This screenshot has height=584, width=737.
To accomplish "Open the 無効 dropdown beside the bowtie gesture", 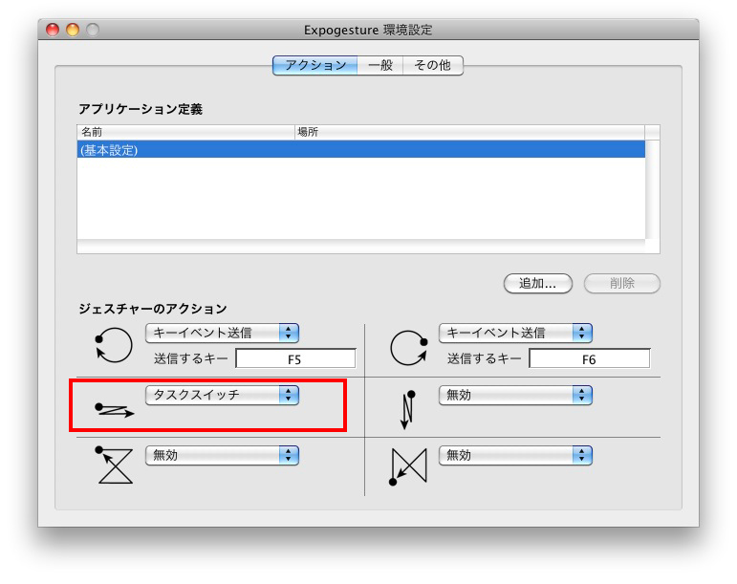I will pyautogui.click(x=515, y=455).
